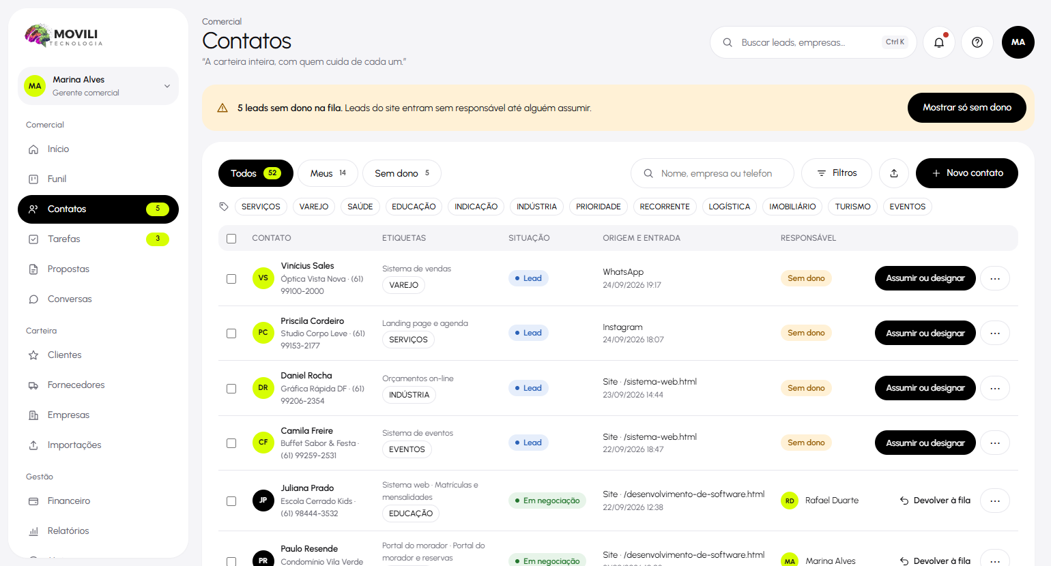The height and width of the screenshot is (566, 1051).
Task: Switch to the Meus tab
Action: pos(328,173)
